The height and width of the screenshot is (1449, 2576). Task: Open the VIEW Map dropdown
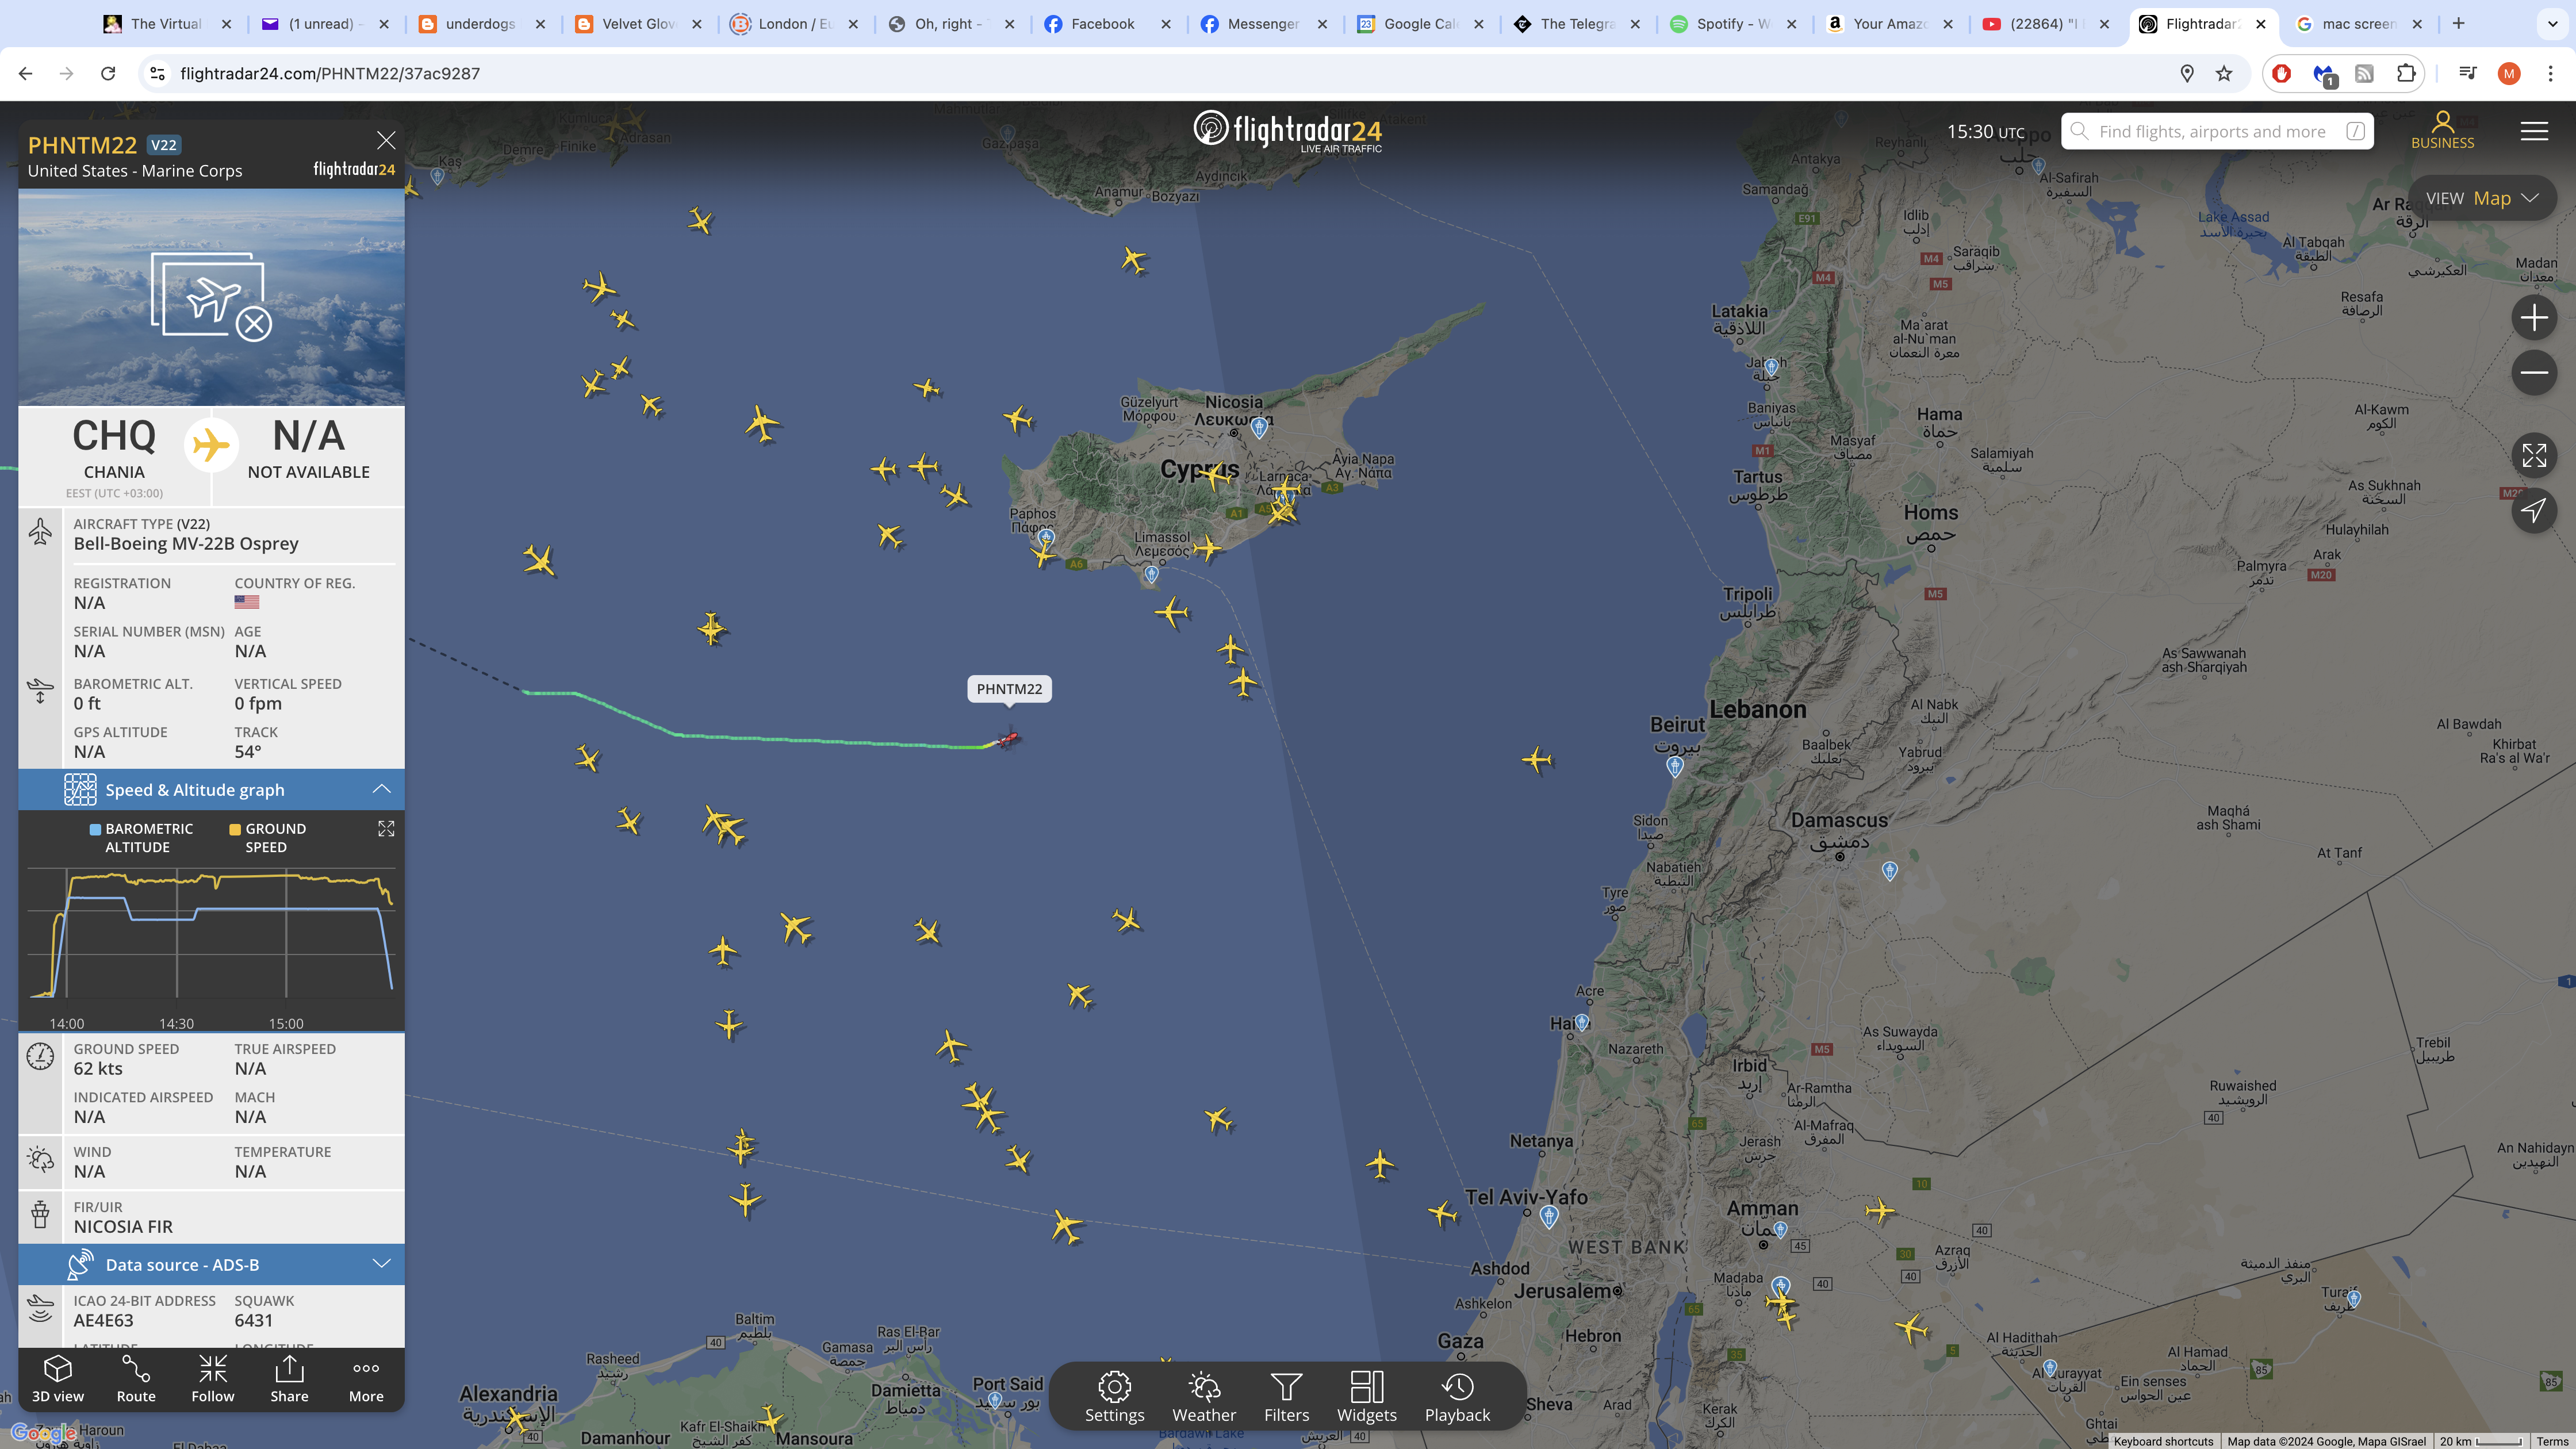2481,198
